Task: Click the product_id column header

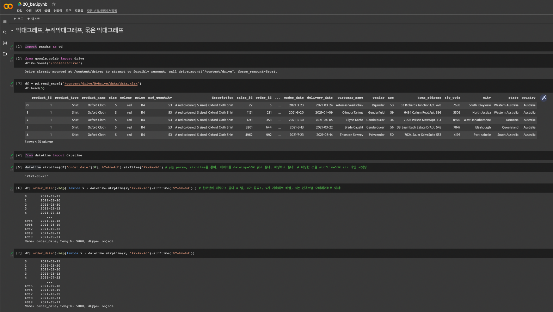Action: 42,98
